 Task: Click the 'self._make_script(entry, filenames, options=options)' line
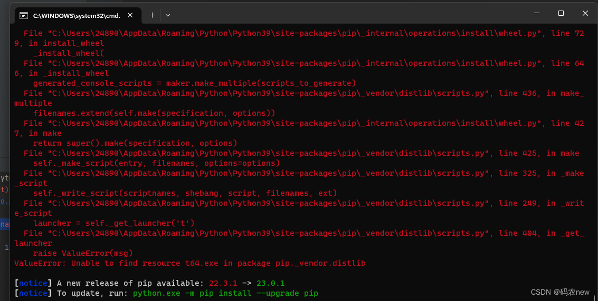156,163
